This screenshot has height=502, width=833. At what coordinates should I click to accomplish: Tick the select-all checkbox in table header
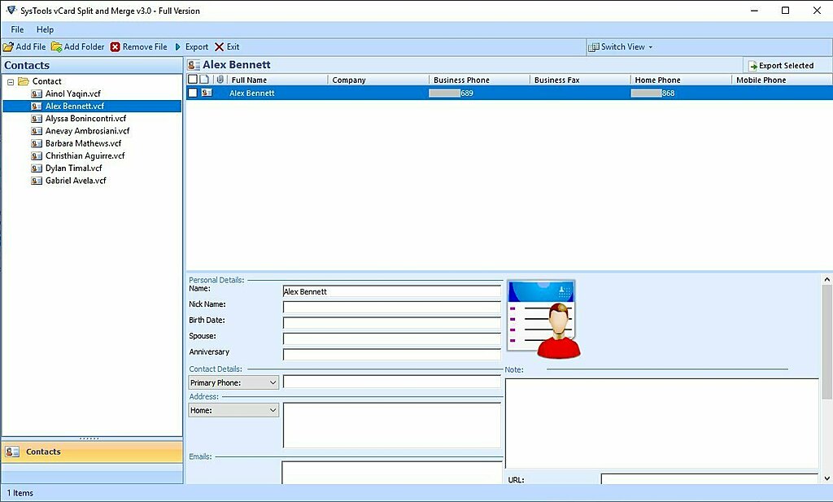click(193, 79)
